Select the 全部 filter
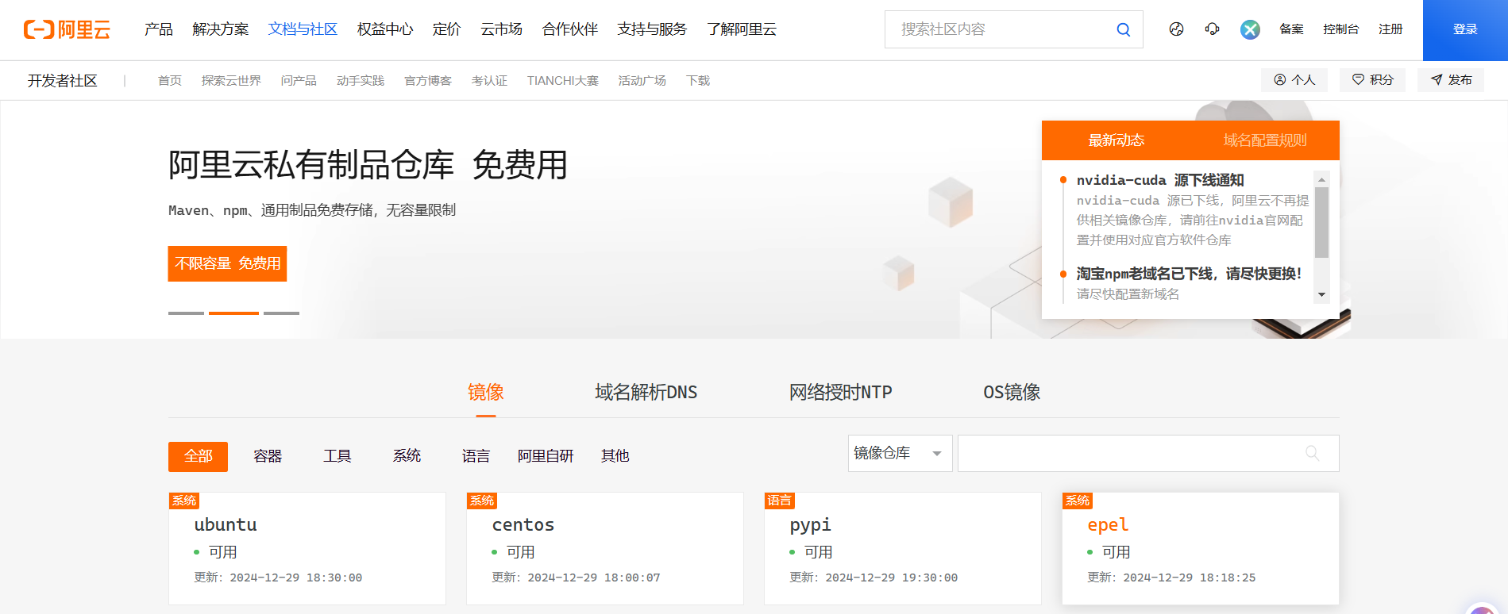Screen dimensions: 1508x614 (198, 456)
